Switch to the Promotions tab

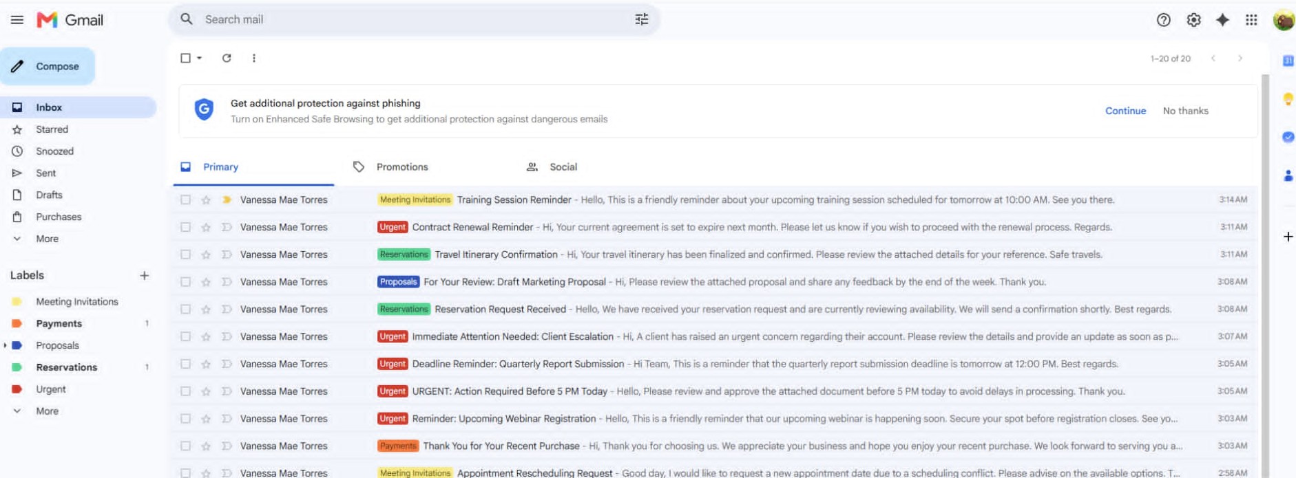[402, 167]
